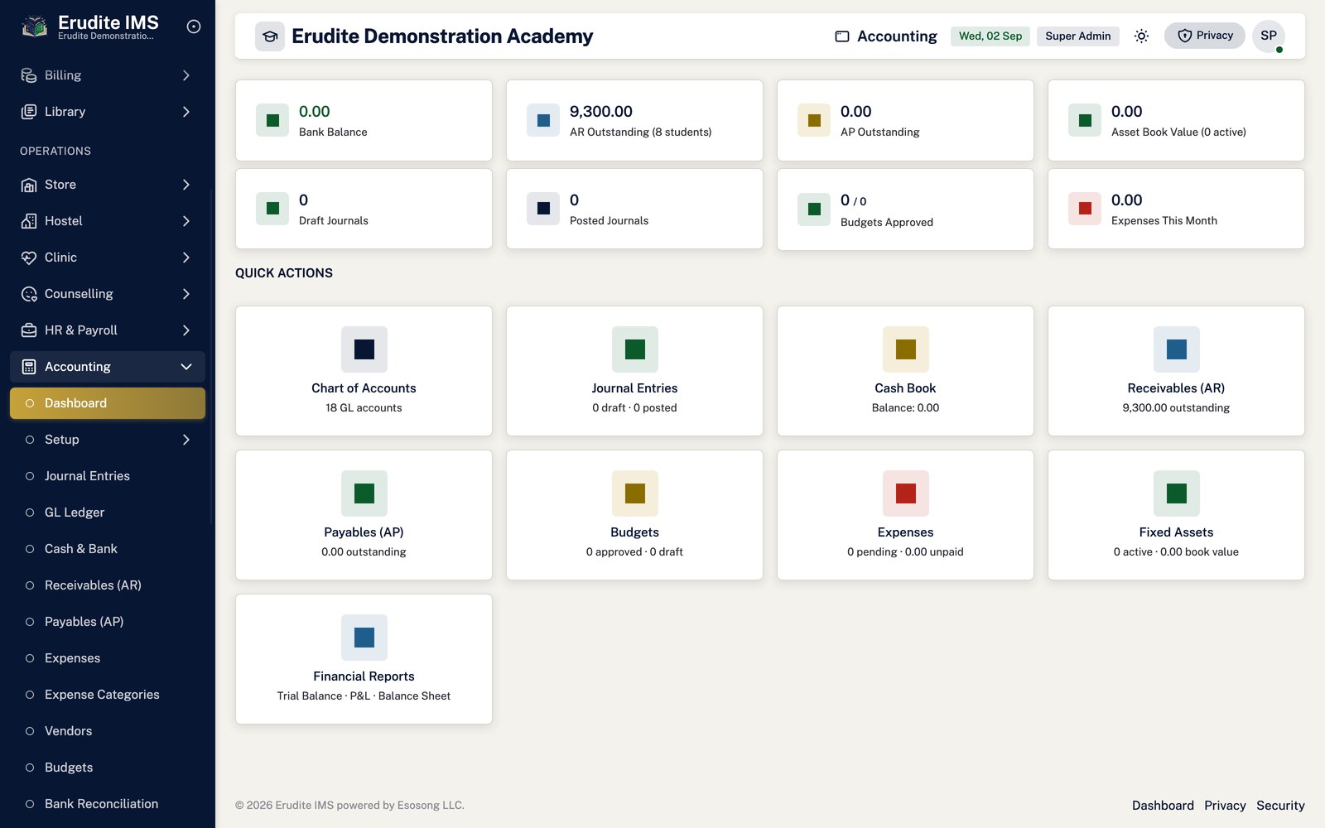Click the Expenses red card icon
Screen dimensions: 1325x828
pyautogui.click(x=906, y=493)
